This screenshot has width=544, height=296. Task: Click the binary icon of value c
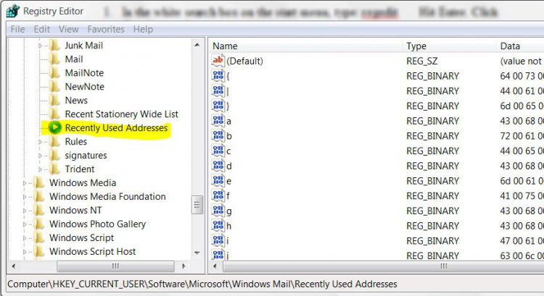[218, 151]
